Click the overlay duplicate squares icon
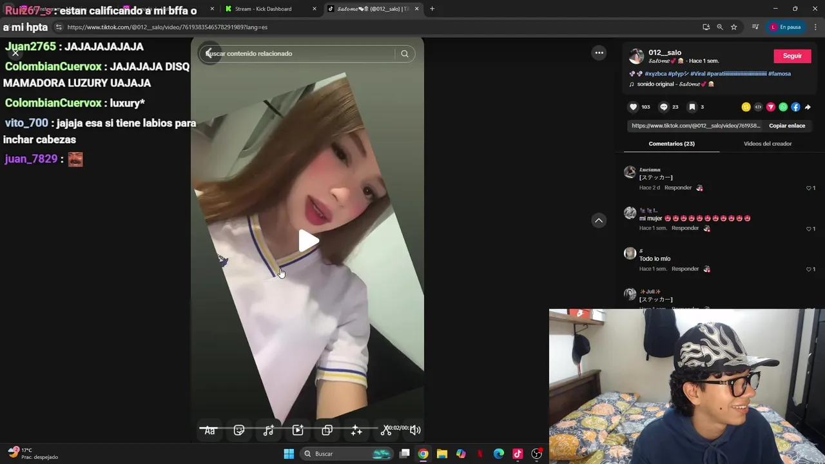825x464 pixels. 327,430
